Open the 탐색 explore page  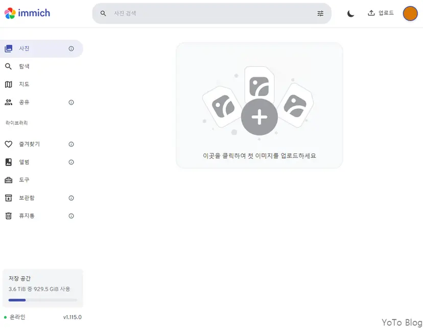click(x=24, y=66)
